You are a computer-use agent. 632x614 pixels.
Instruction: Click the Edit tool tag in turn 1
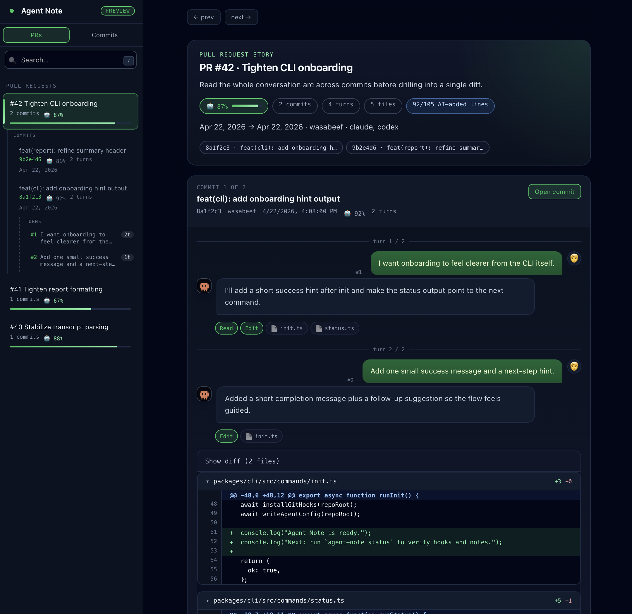(x=252, y=328)
